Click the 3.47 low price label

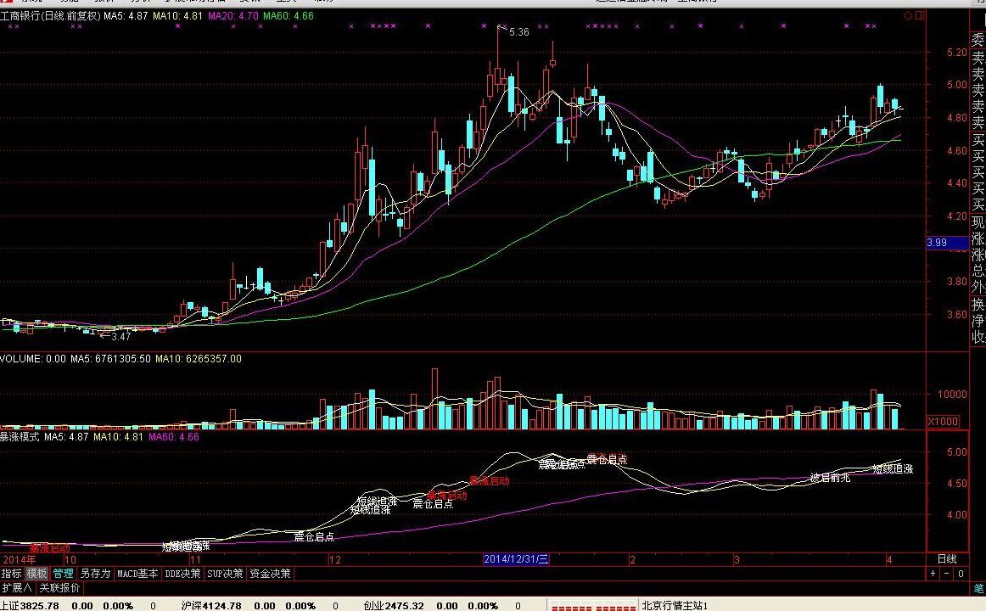tap(120, 336)
